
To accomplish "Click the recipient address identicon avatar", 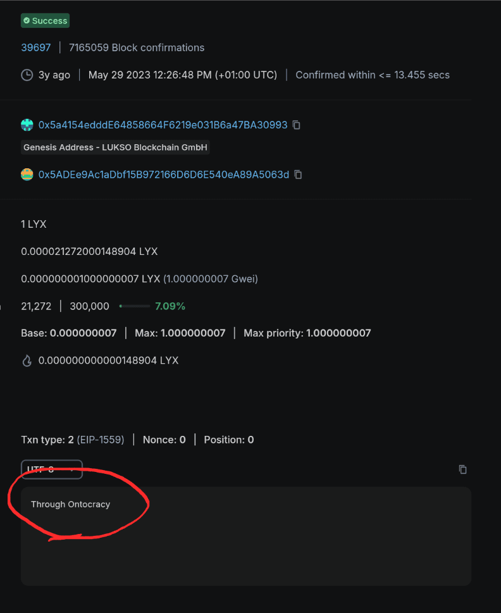I will click(27, 175).
